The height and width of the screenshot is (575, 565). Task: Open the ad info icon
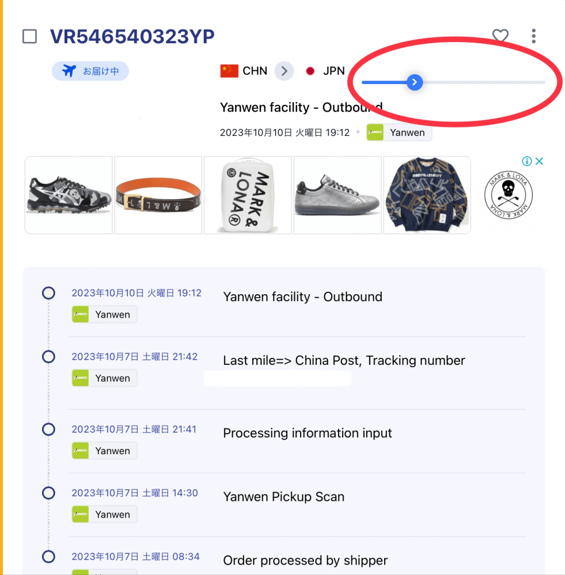point(527,161)
